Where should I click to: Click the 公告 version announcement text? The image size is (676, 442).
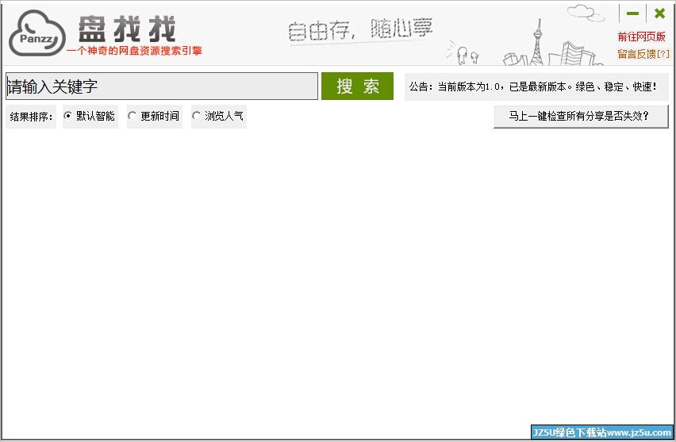tap(533, 86)
